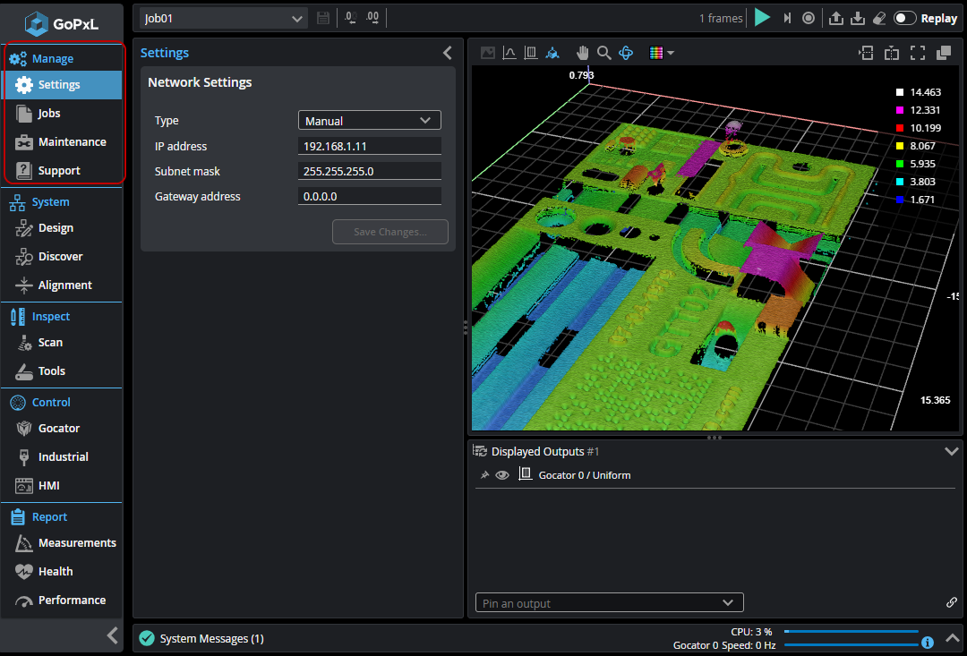Click the Control section header
This screenshot has width=967, height=656.
(40, 402)
